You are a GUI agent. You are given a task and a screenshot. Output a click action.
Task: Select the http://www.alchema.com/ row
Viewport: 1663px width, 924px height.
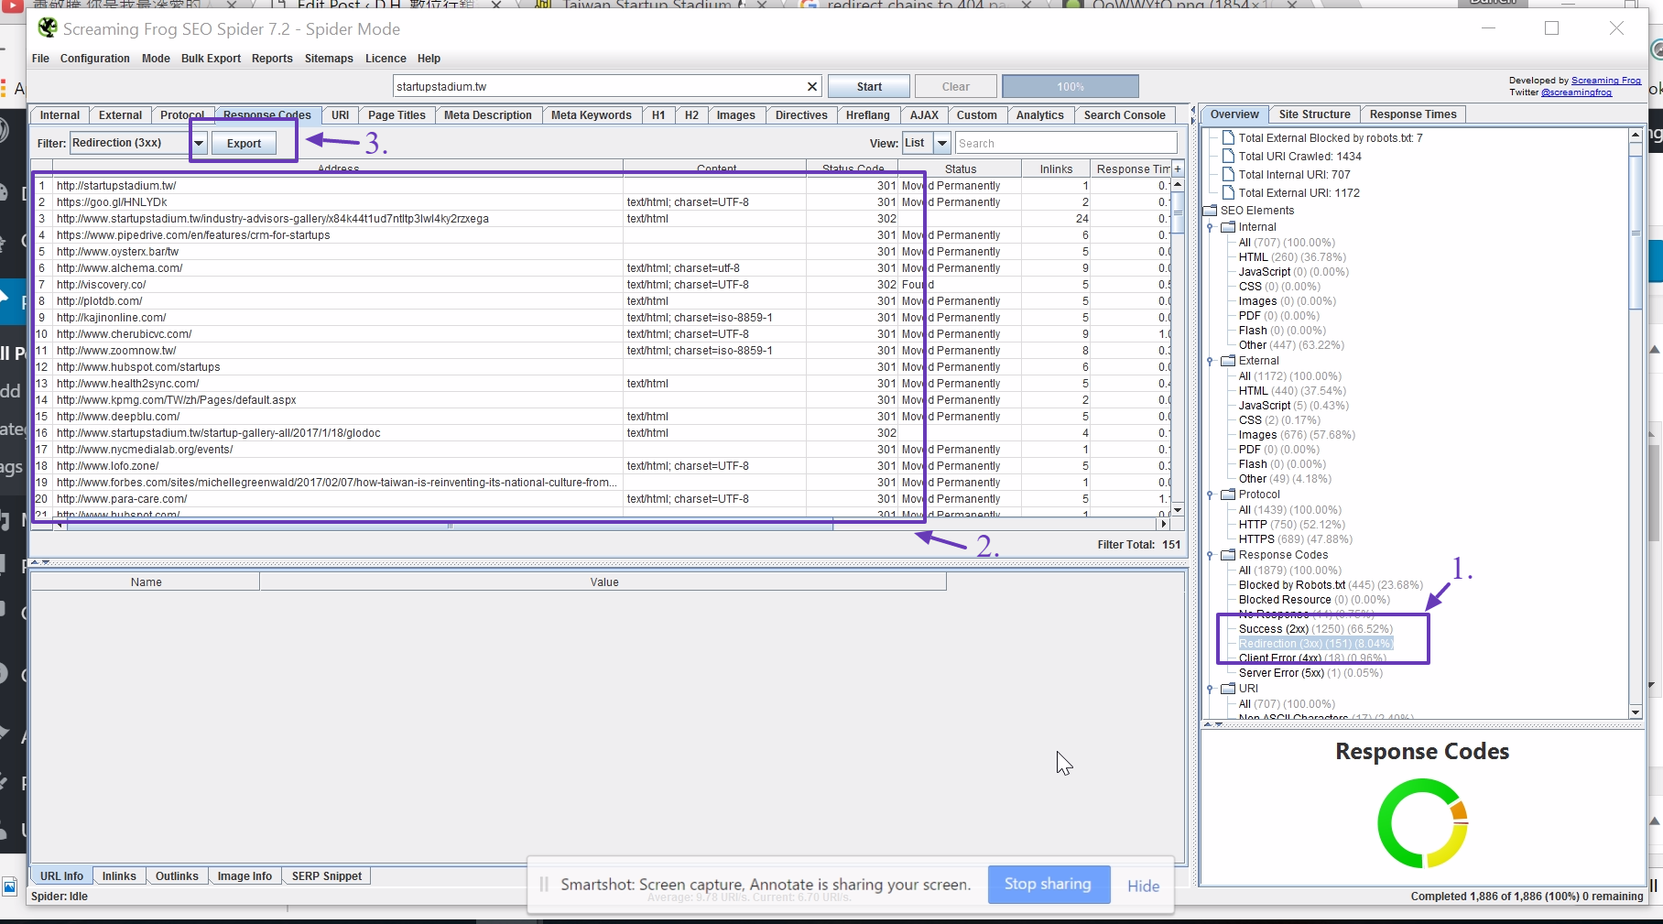point(602,268)
